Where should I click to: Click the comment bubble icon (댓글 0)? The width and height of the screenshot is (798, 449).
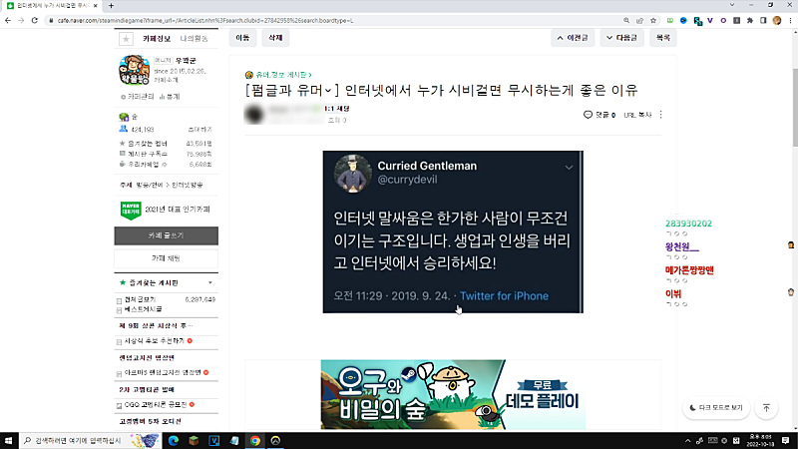588,115
